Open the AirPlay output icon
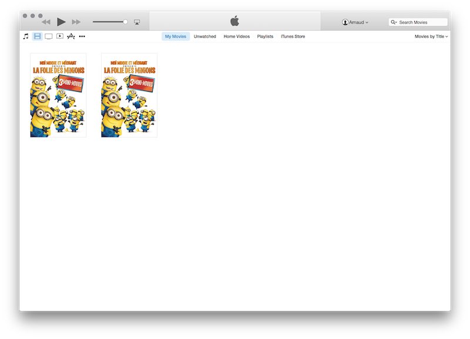The image size is (470, 339). click(x=137, y=22)
